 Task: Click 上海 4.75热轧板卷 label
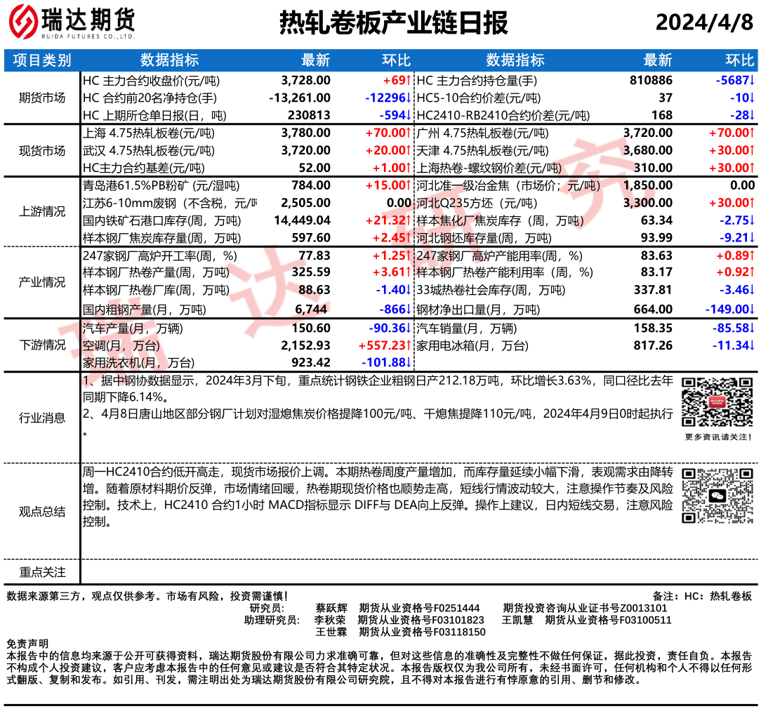tap(149, 133)
